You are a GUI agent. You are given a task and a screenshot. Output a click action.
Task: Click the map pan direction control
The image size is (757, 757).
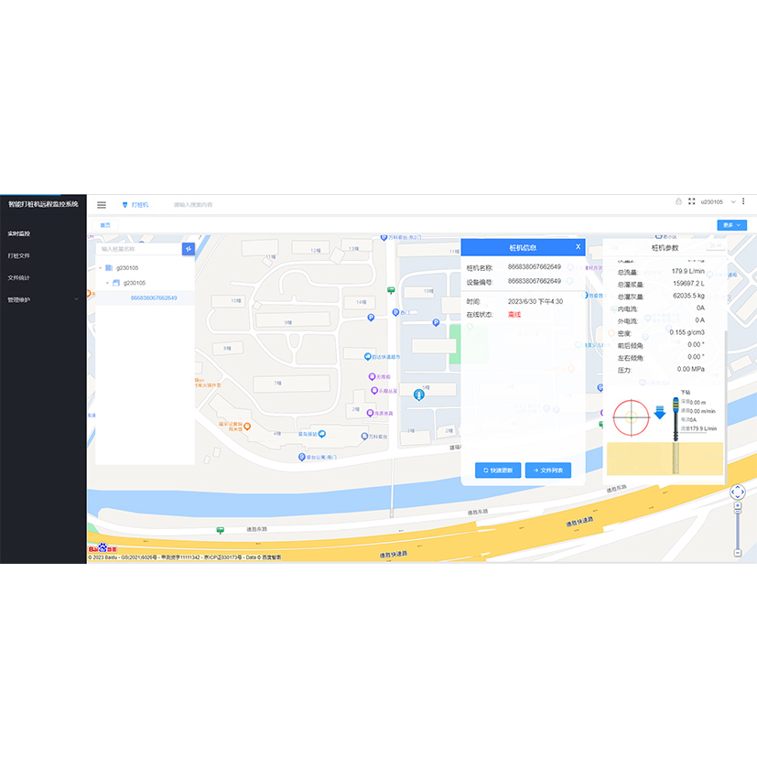tap(738, 492)
